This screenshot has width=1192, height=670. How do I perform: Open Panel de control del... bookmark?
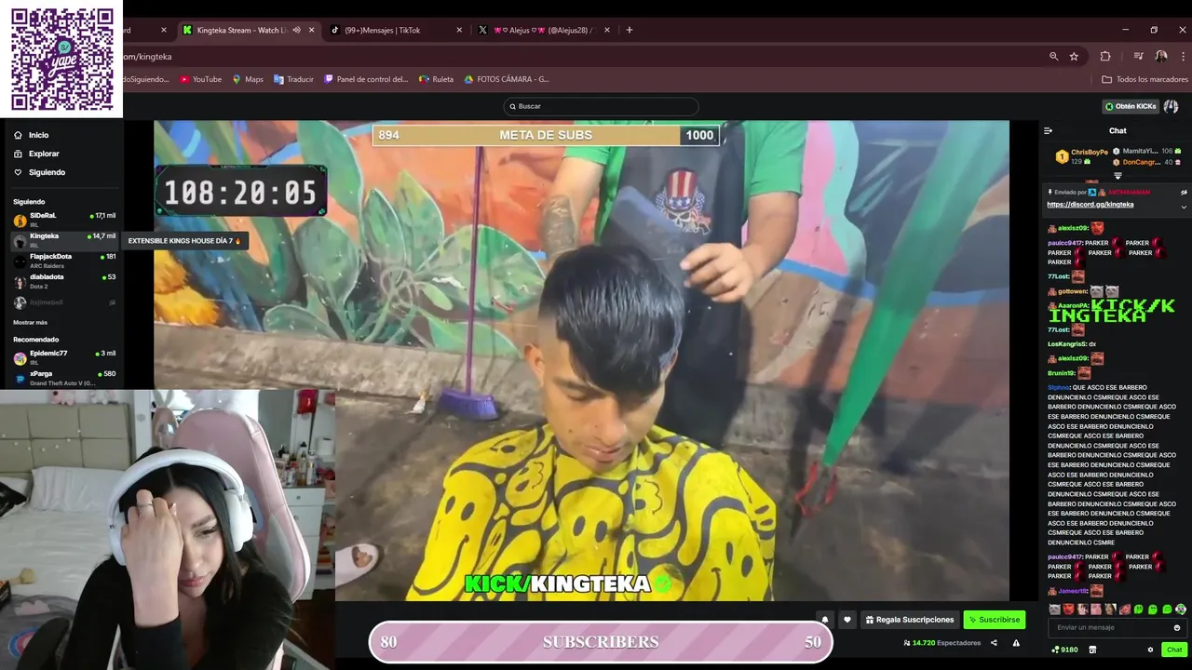pos(366,80)
